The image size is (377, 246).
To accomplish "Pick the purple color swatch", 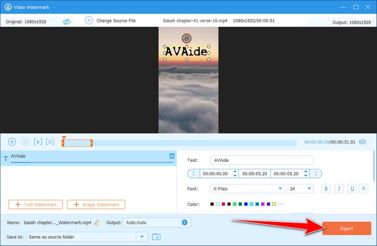I will [x=268, y=204].
